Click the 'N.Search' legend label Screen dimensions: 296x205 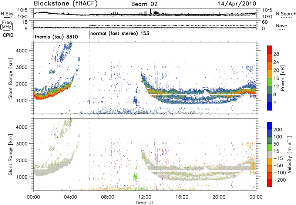point(286,14)
